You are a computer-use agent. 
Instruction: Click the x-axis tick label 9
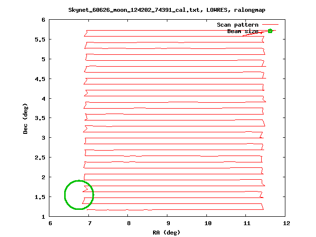tap(168, 223)
